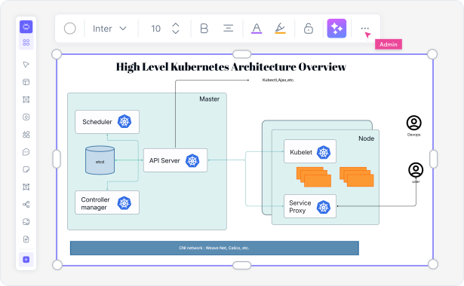Select the sticky note tool

[26, 169]
